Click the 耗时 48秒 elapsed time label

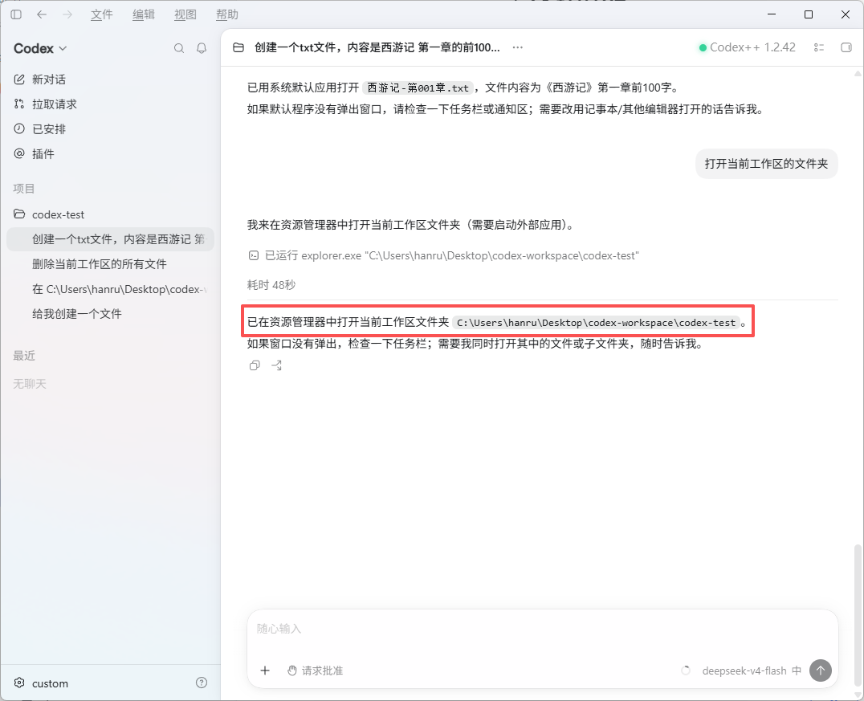click(271, 285)
